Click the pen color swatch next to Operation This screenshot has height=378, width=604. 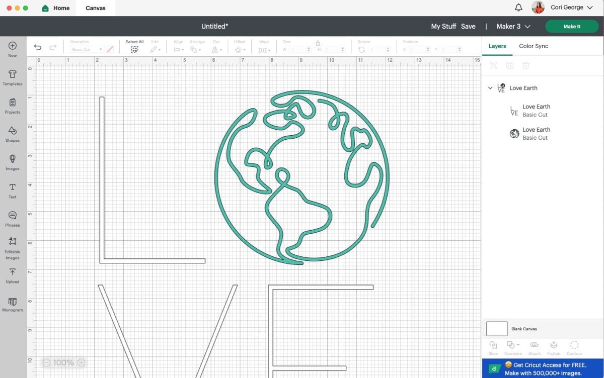tap(110, 50)
